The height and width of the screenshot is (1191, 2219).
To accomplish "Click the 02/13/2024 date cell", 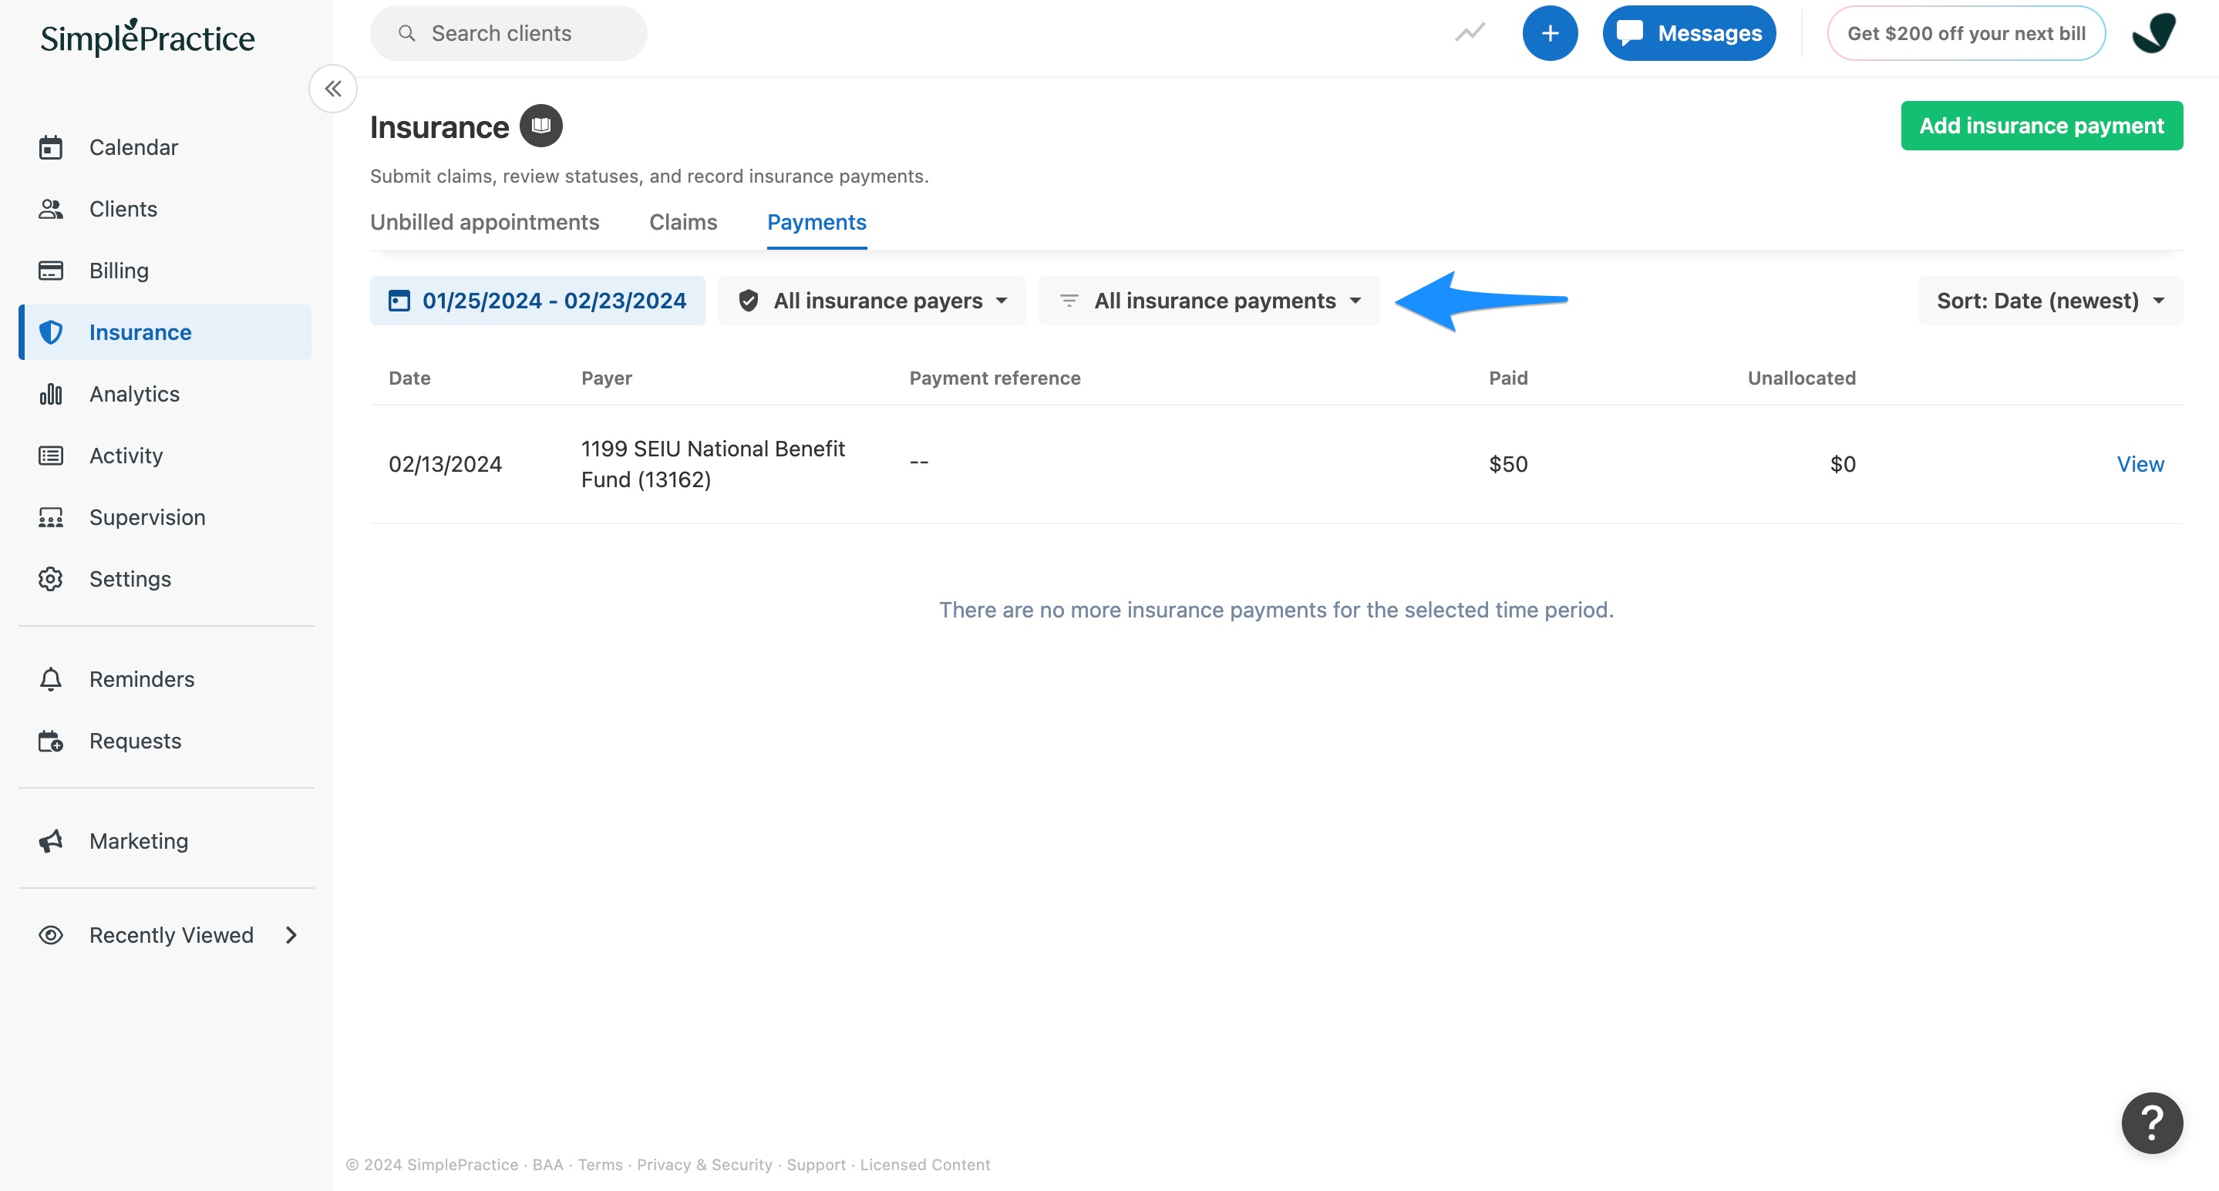I will tap(446, 464).
